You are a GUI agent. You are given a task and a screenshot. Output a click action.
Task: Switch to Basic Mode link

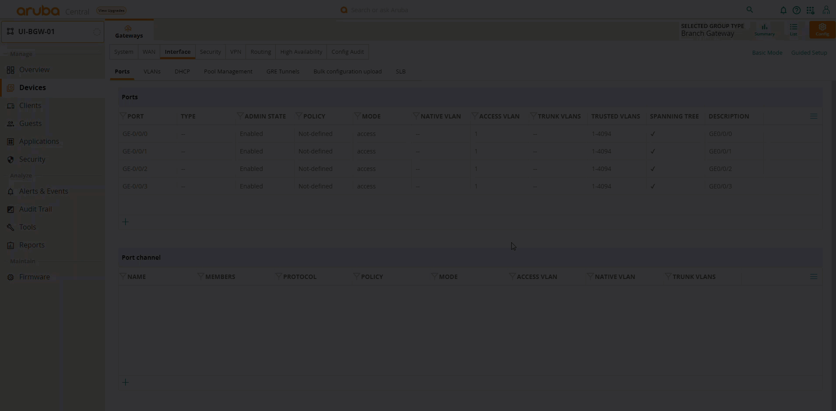click(767, 52)
